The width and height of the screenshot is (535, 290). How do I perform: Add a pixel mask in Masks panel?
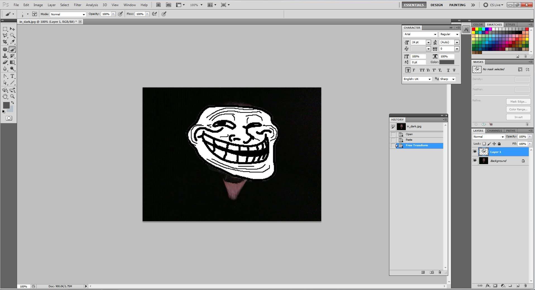(x=520, y=69)
